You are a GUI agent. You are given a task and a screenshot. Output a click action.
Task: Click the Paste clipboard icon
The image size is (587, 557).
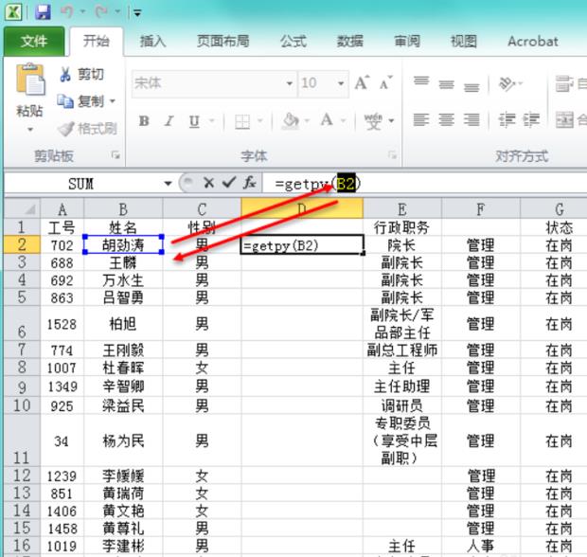coord(29,83)
